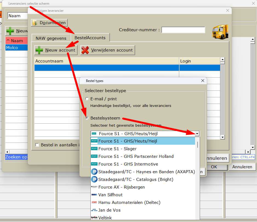The width and height of the screenshot is (257, 222).
Task: Select the highlighted first account row
Action: pos(127,68)
